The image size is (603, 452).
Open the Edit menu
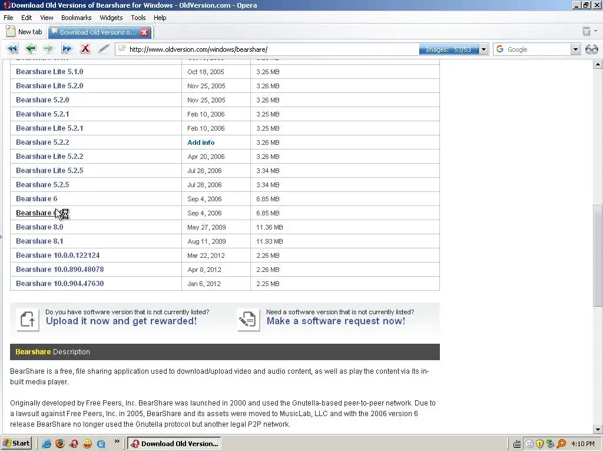[x=26, y=18]
